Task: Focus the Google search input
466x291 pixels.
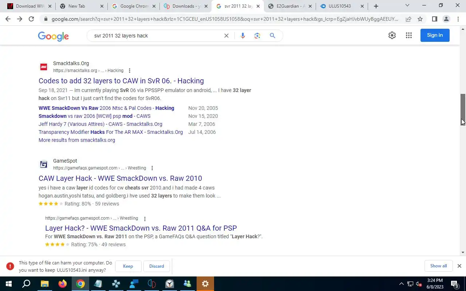Action: pyautogui.click(x=157, y=36)
